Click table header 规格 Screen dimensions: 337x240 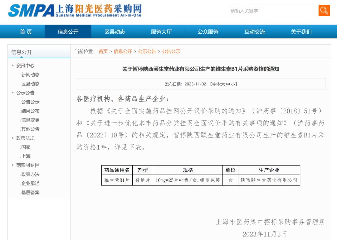[188, 170]
